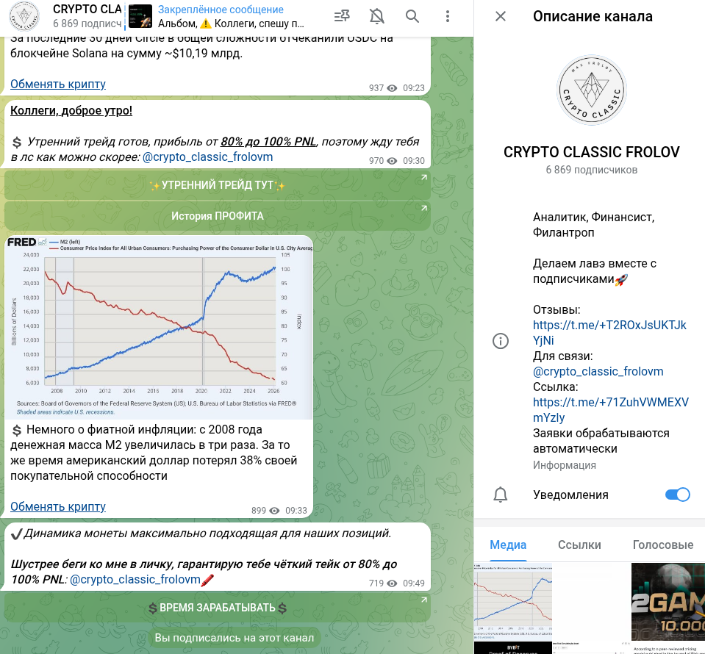Click the История ПРОФИТА button
The height and width of the screenshot is (654, 705).
coord(217,216)
